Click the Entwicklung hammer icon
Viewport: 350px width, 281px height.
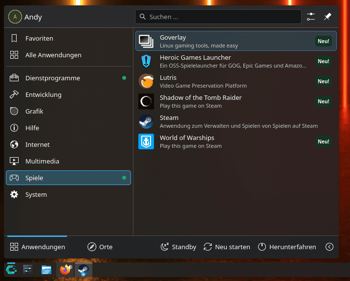[14, 94]
